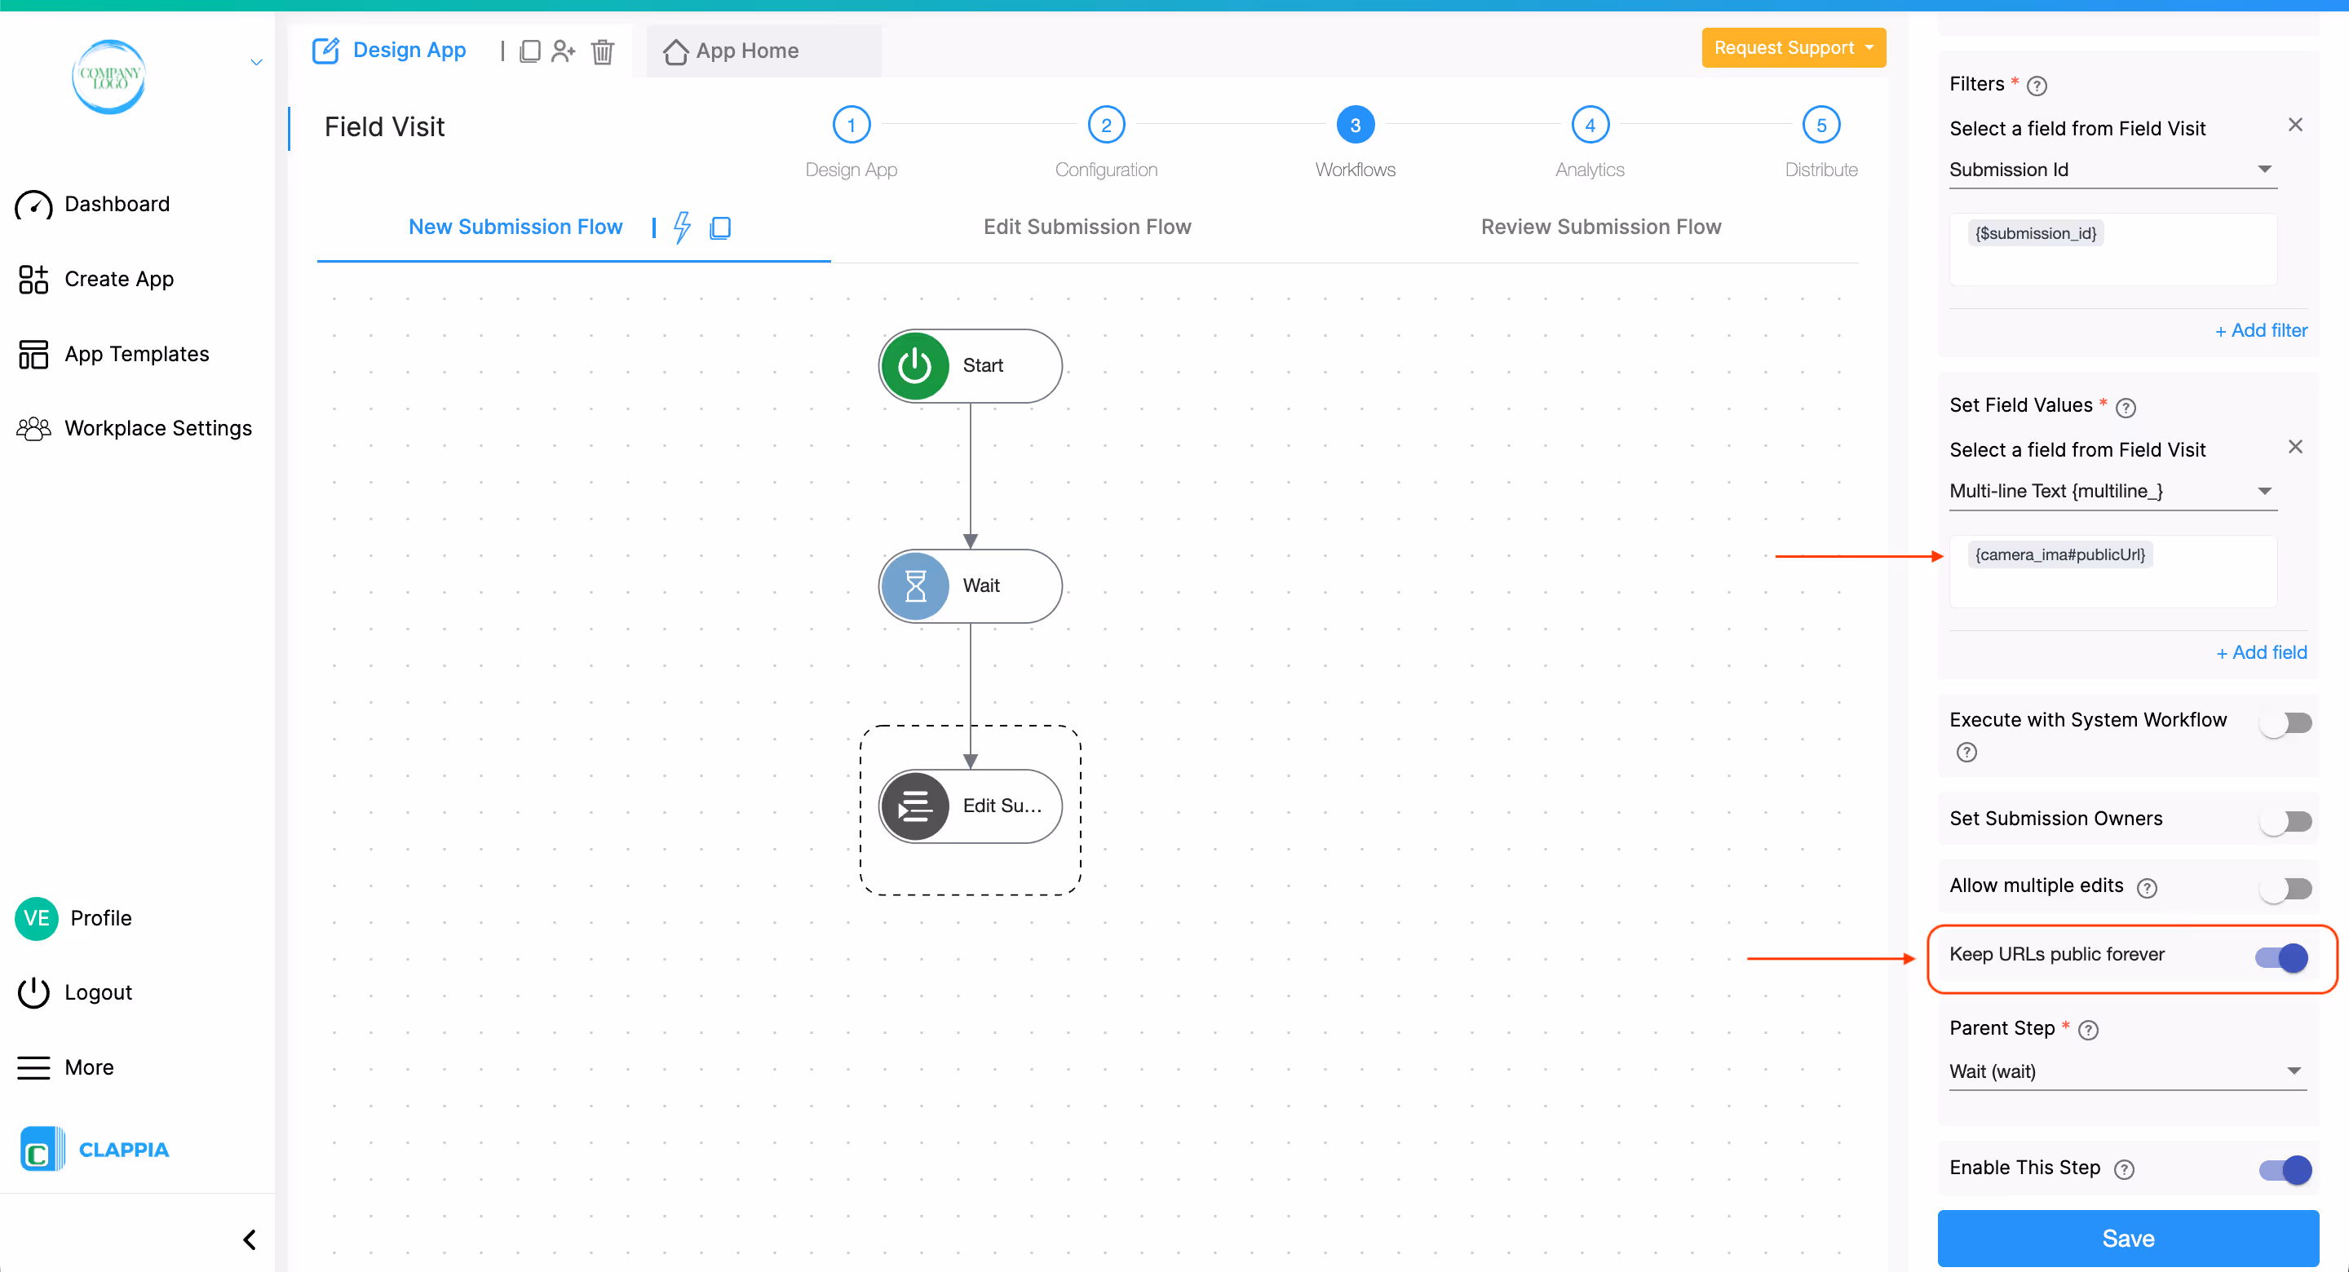
Task: Click the Wait node hourglass icon
Action: click(914, 585)
